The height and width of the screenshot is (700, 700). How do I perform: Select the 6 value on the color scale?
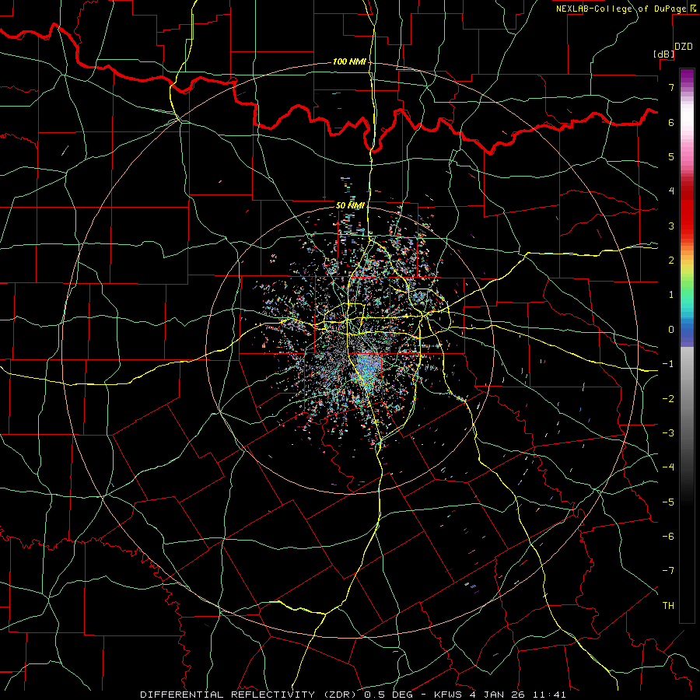(671, 122)
